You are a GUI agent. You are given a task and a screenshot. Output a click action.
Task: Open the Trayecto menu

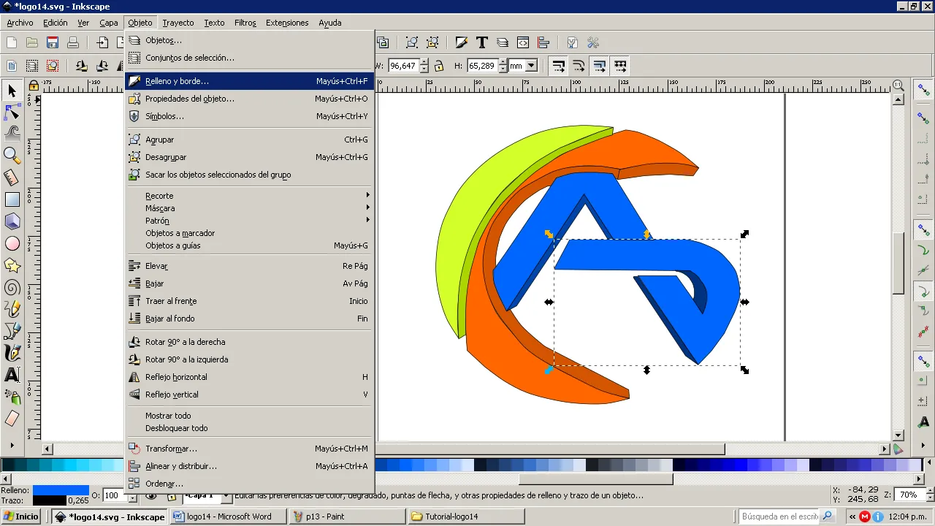click(x=178, y=23)
